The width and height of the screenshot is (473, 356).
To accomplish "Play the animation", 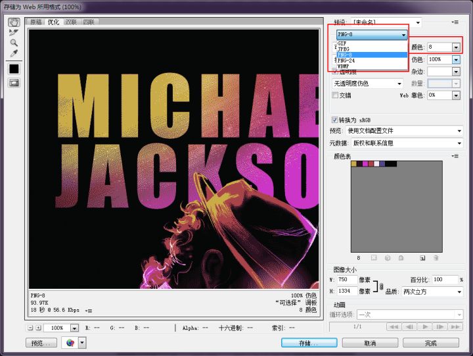I will coord(425,326).
